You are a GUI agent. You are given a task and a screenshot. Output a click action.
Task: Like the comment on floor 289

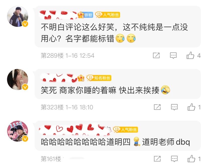pos(190,55)
